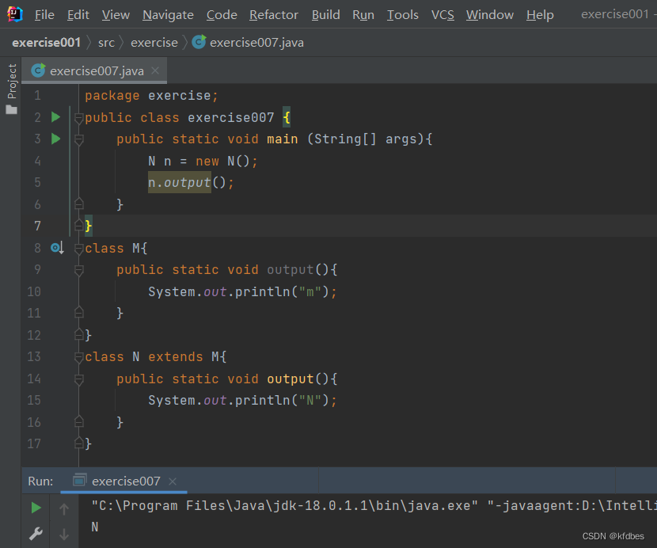Open the Navigate menu

168,15
